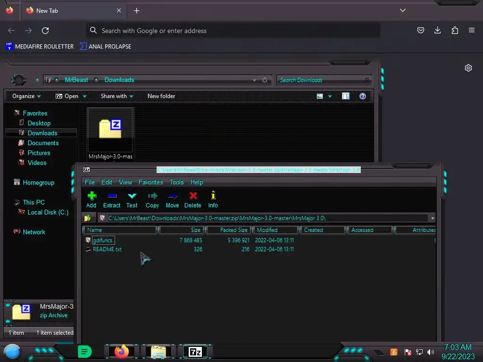Expand the view options dropdown arrow

330,97
